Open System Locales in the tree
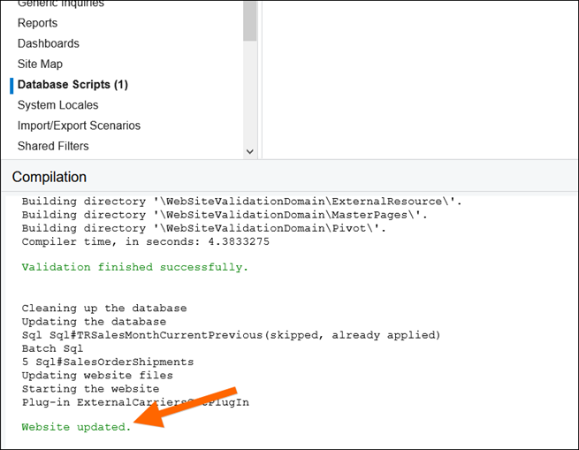 pyautogui.click(x=58, y=105)
